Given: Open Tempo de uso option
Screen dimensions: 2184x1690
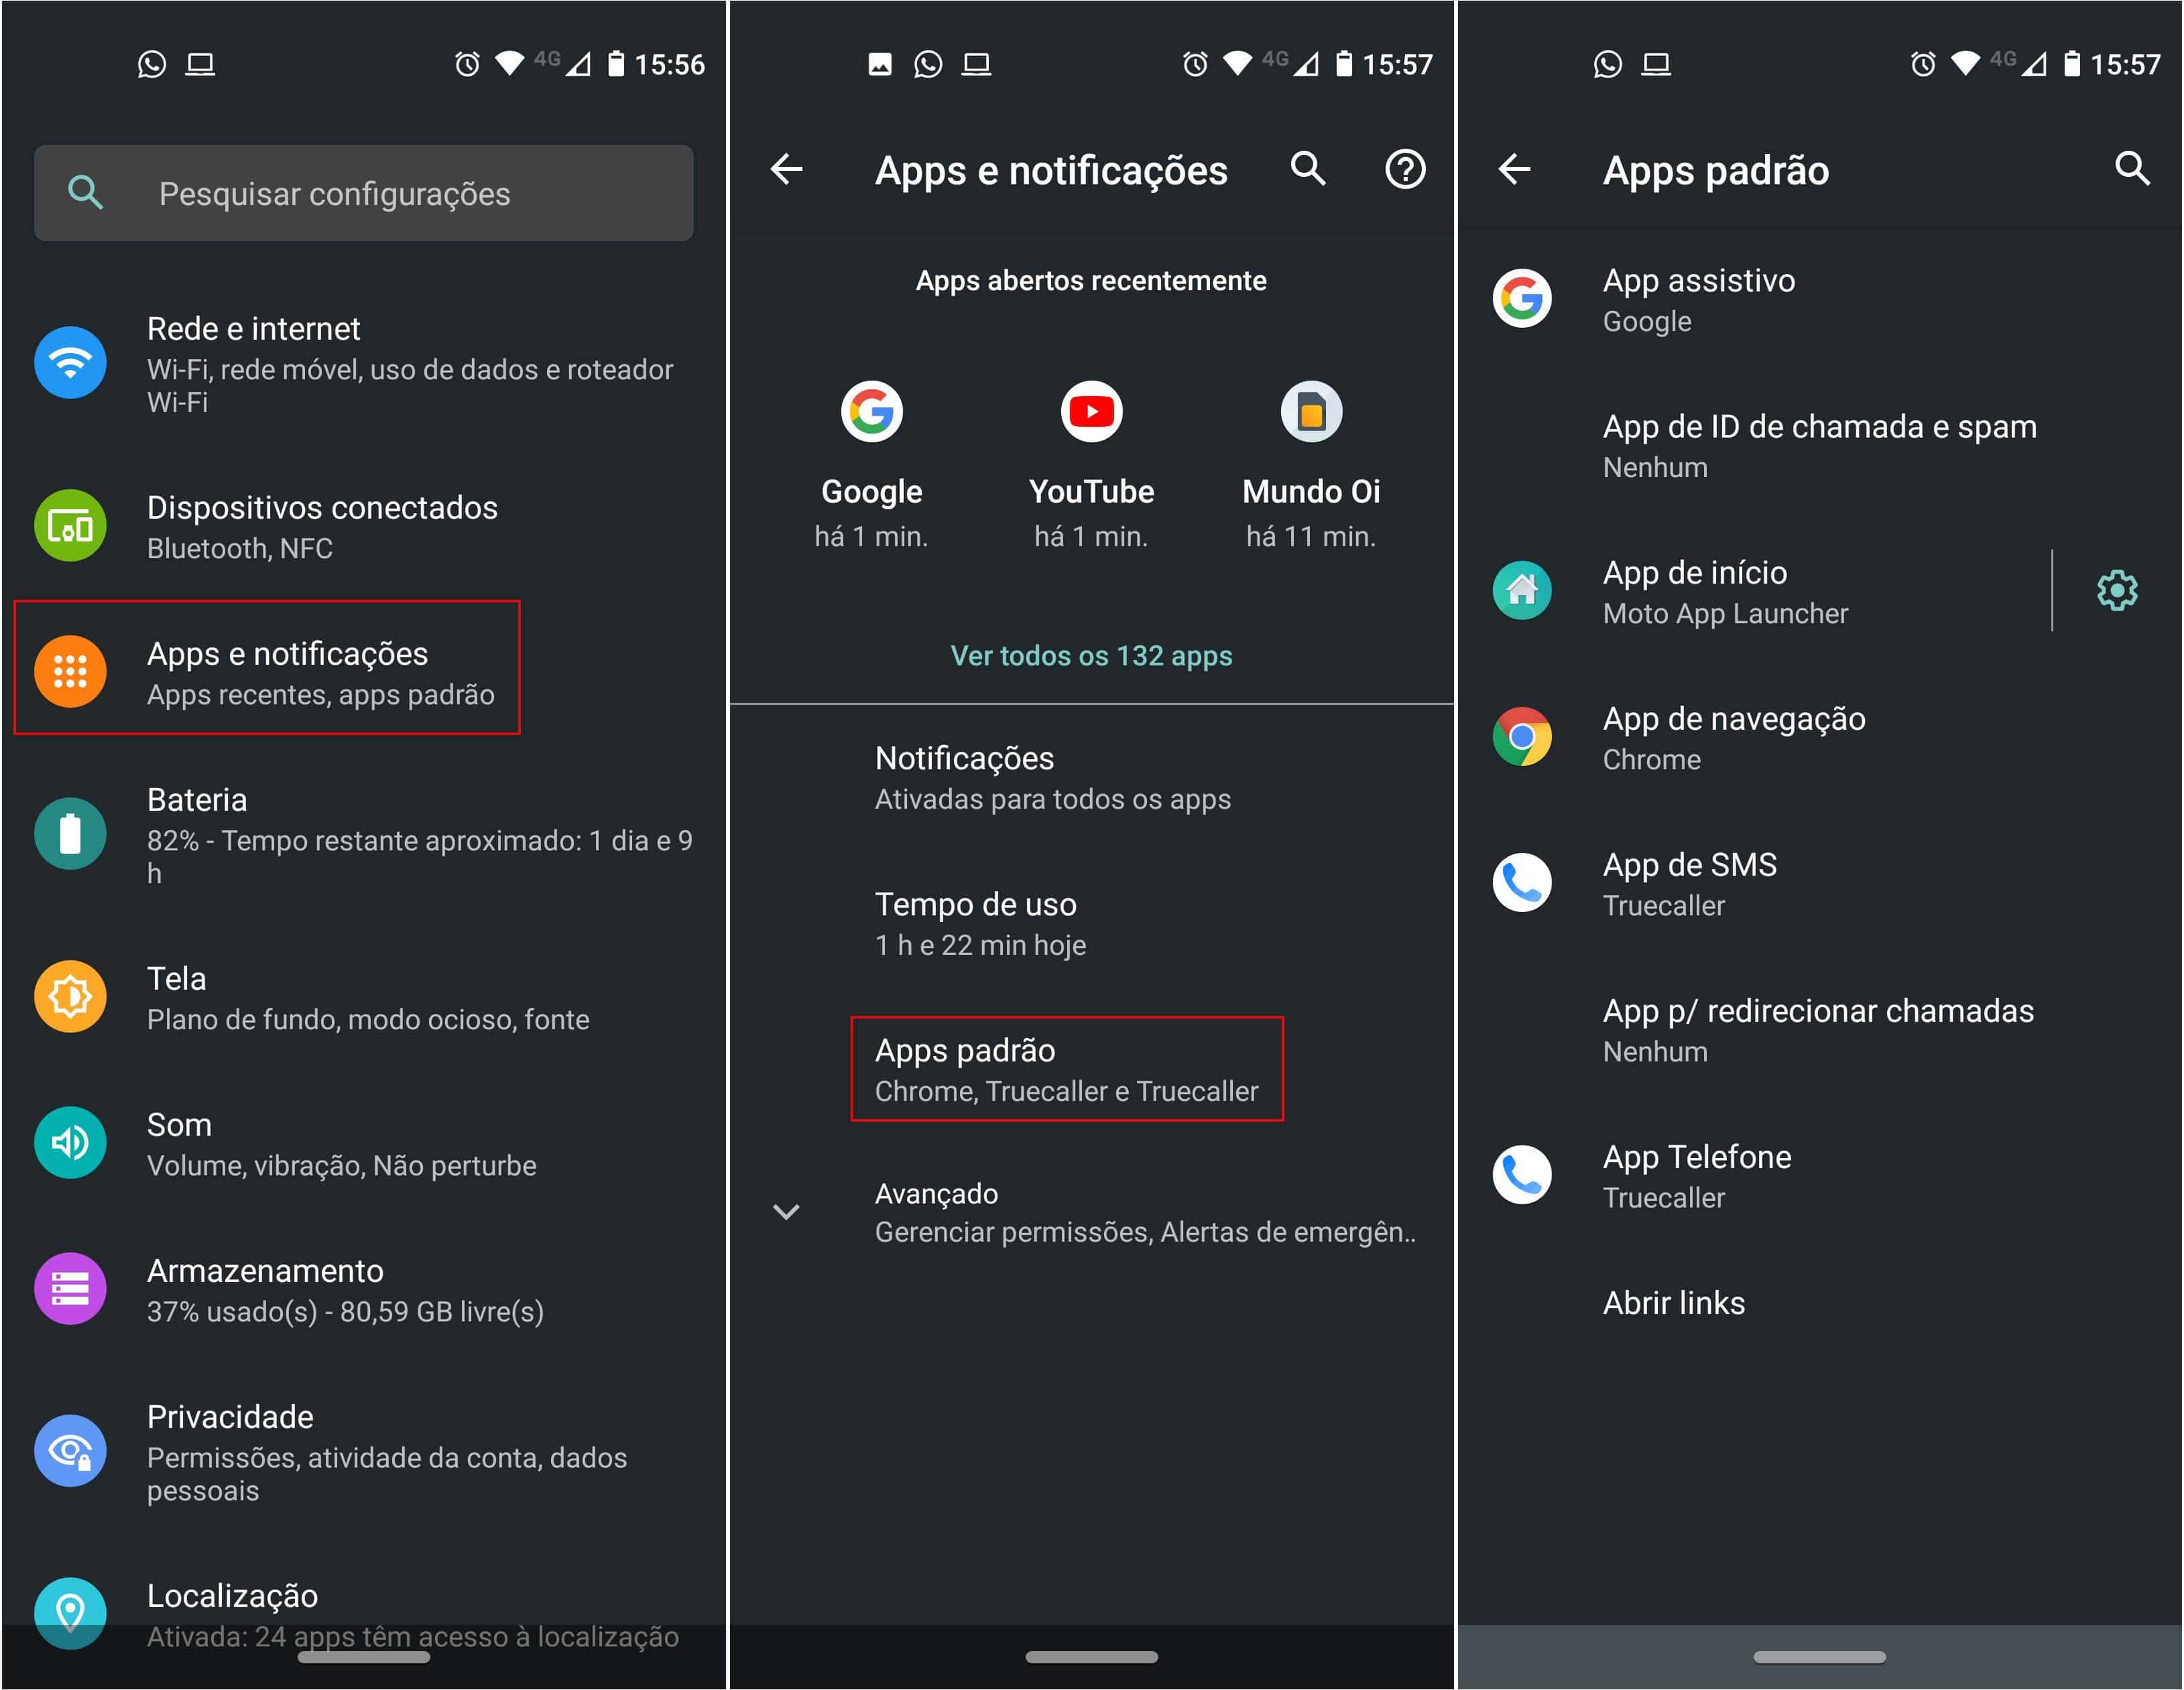Looking at the screenshot, I should pyautogui.click(x=1092, y=923).
